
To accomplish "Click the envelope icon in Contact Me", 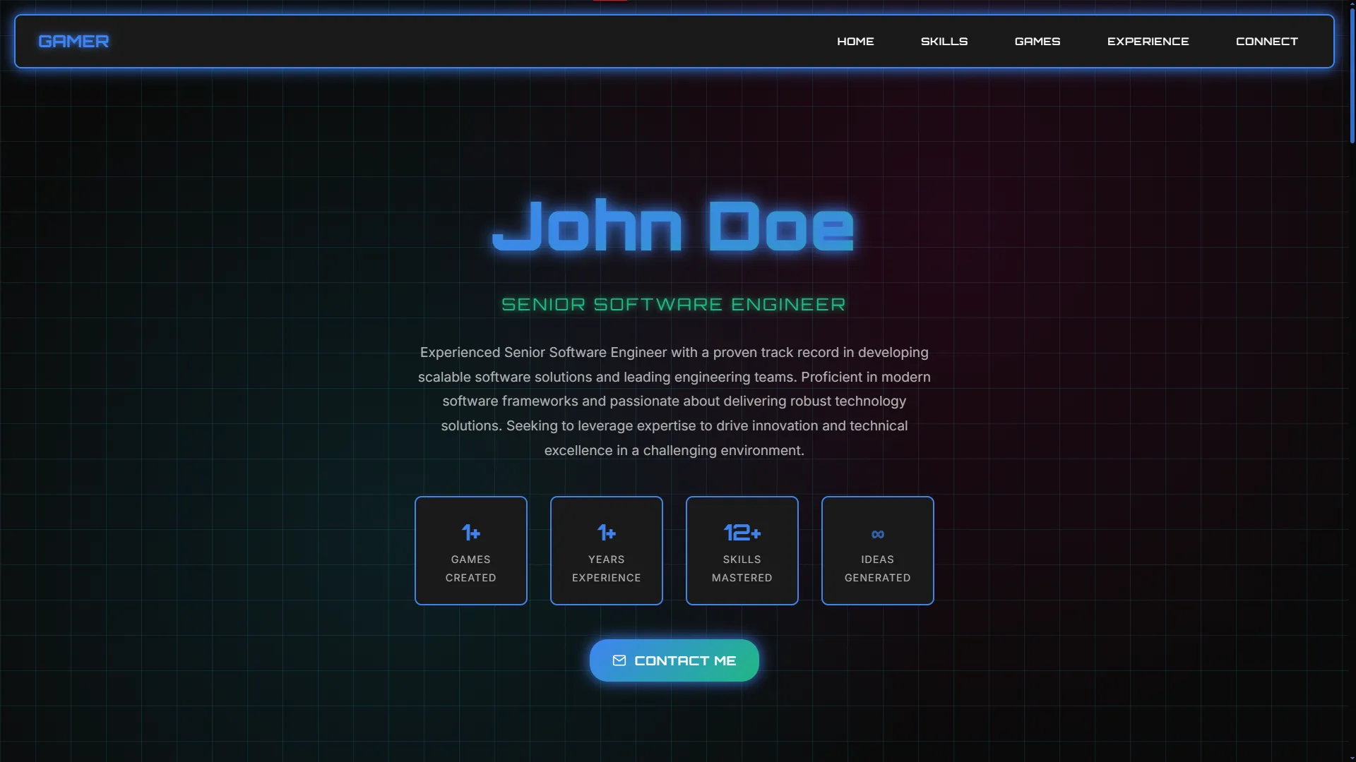I will tap(619, 660).
